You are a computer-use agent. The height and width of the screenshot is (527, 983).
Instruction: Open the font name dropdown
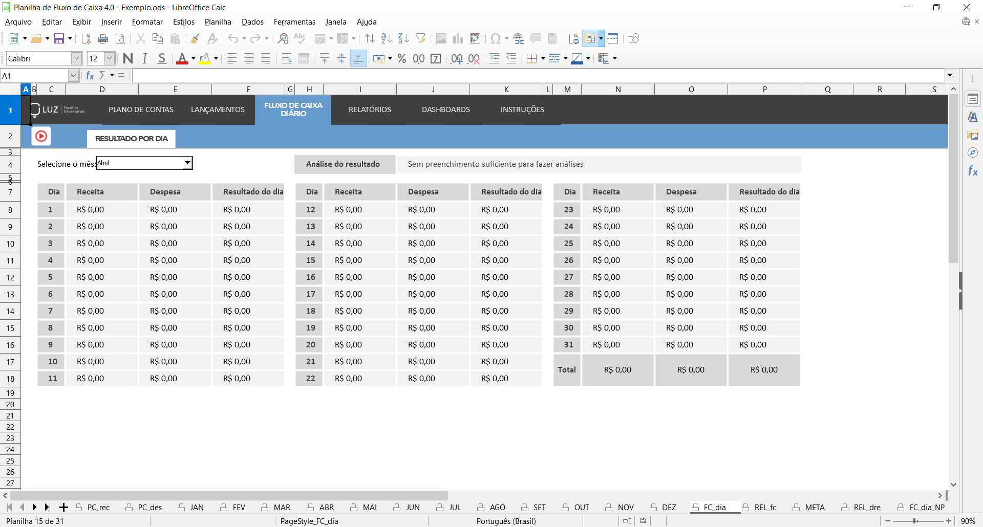(x=76, y=59)
